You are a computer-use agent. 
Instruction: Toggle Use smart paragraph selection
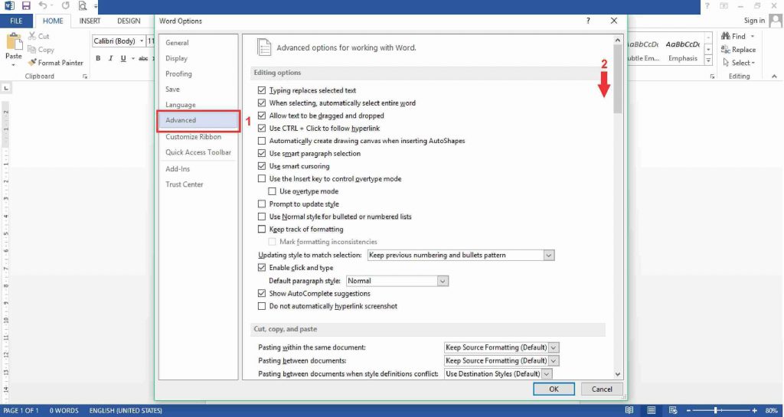click(x=262, y=153)
